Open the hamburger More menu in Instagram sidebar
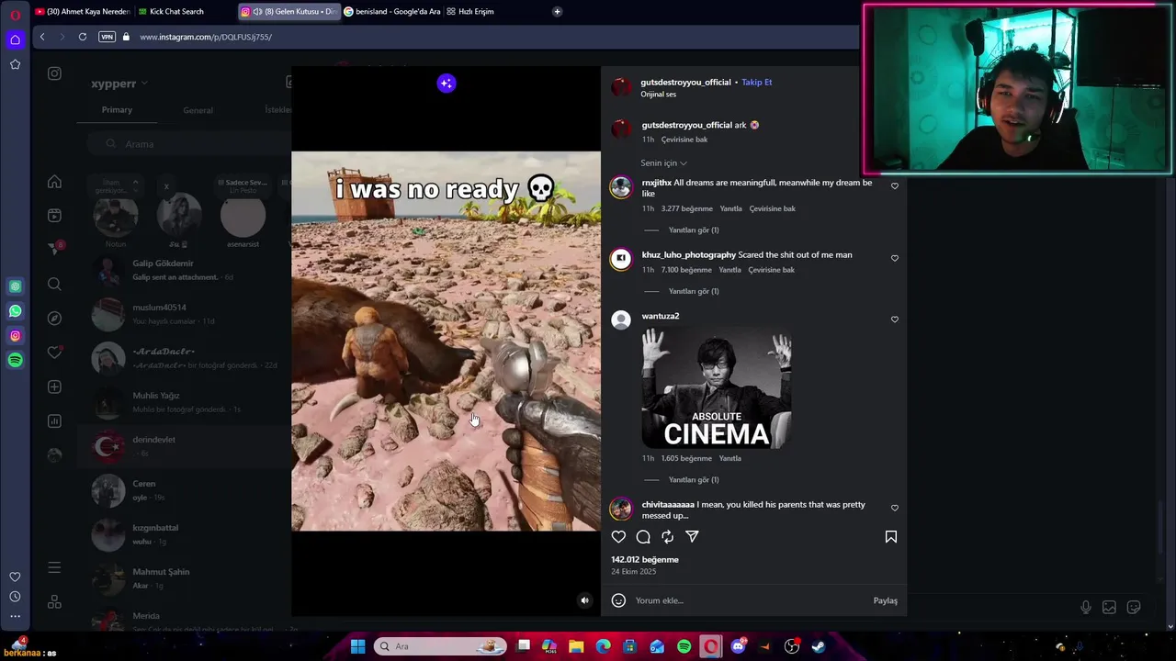 [54, 568]
